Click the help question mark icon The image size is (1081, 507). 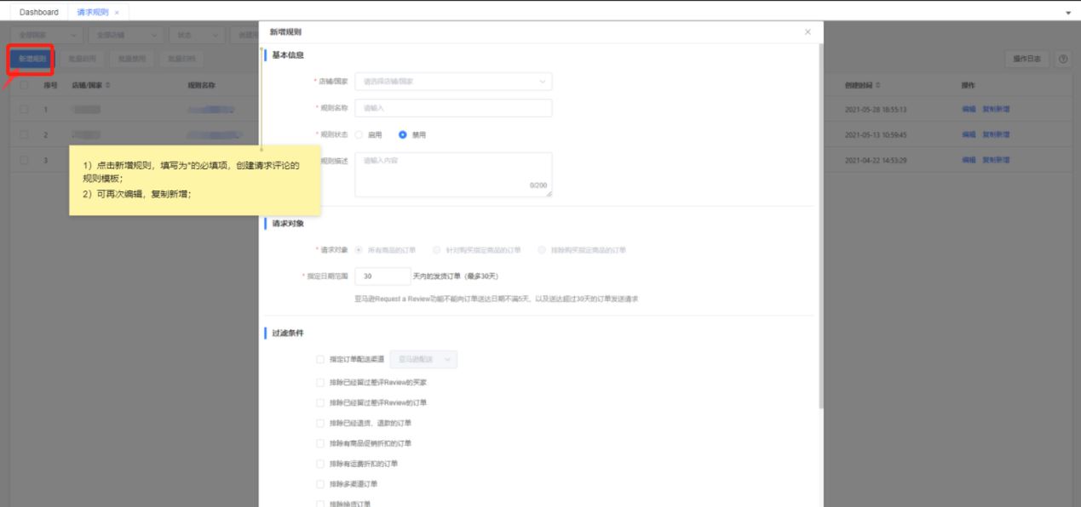tap(1062, 59)
